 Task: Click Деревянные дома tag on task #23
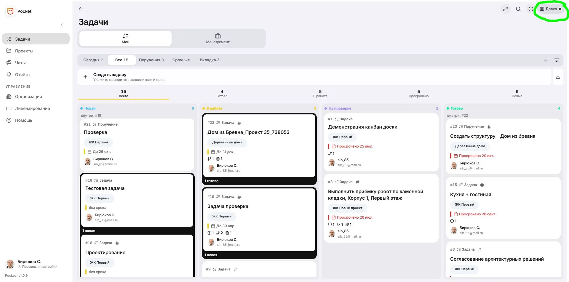(470, 146)
